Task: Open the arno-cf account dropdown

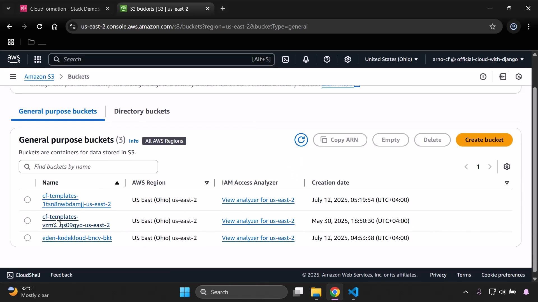Action: 478,59
